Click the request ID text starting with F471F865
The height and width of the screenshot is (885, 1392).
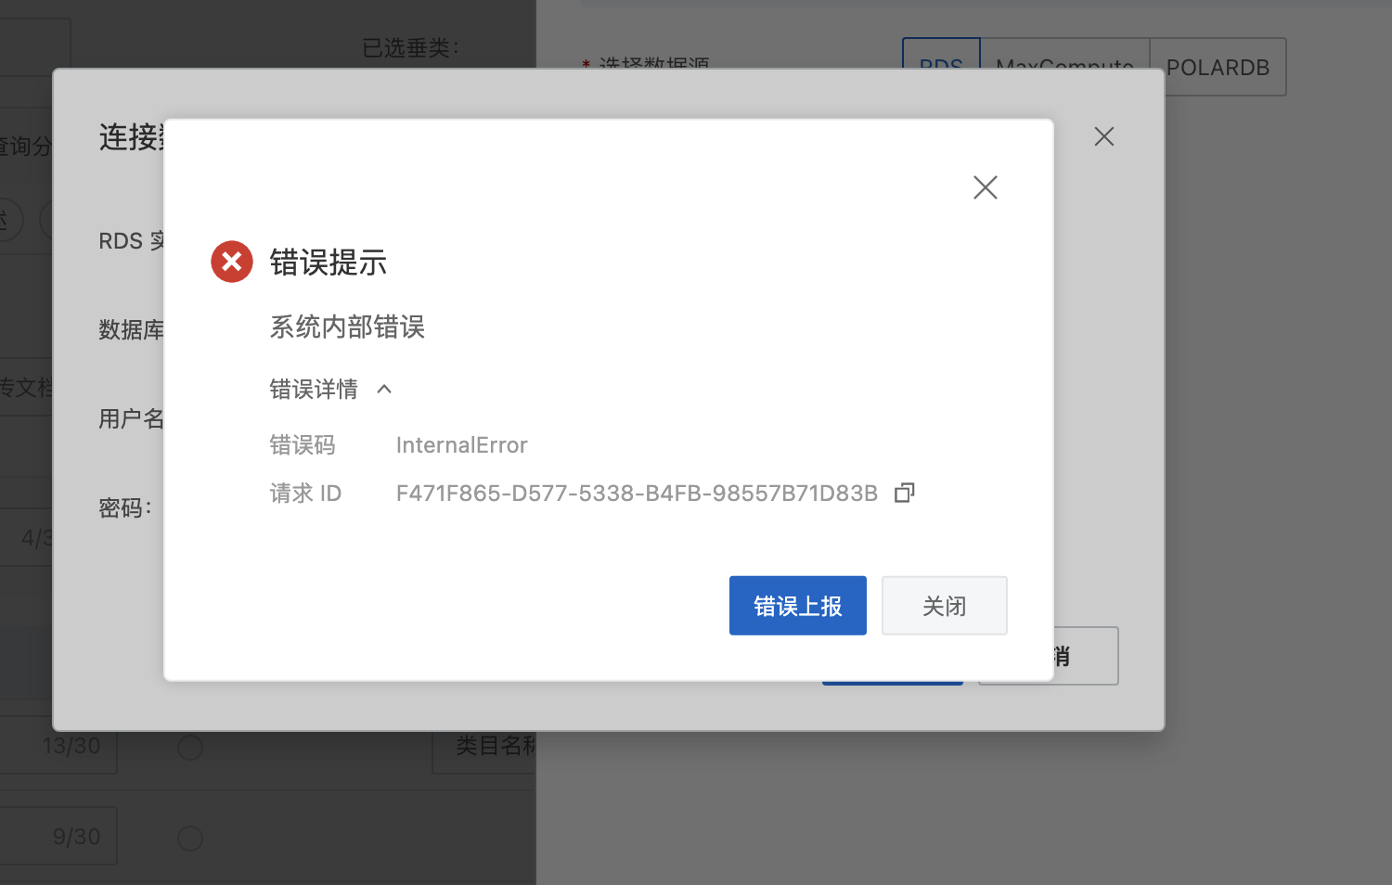pyautogui.click(x=637, y=494)
